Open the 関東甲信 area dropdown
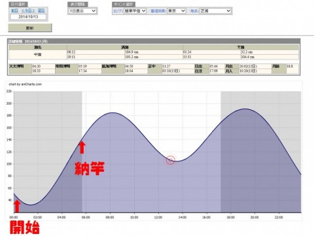 135,10
